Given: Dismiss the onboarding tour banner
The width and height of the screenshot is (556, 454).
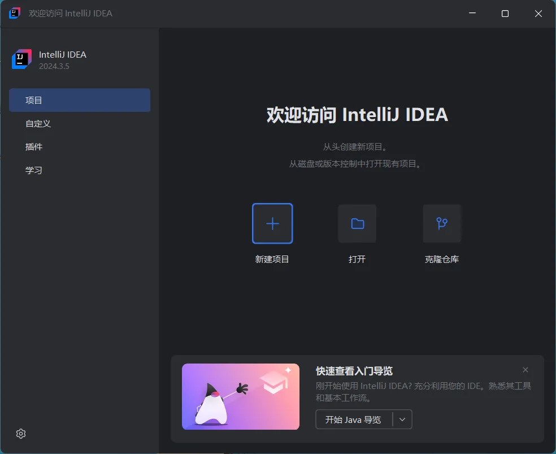Looking at the screenshot, I should [x=525, y=370].
